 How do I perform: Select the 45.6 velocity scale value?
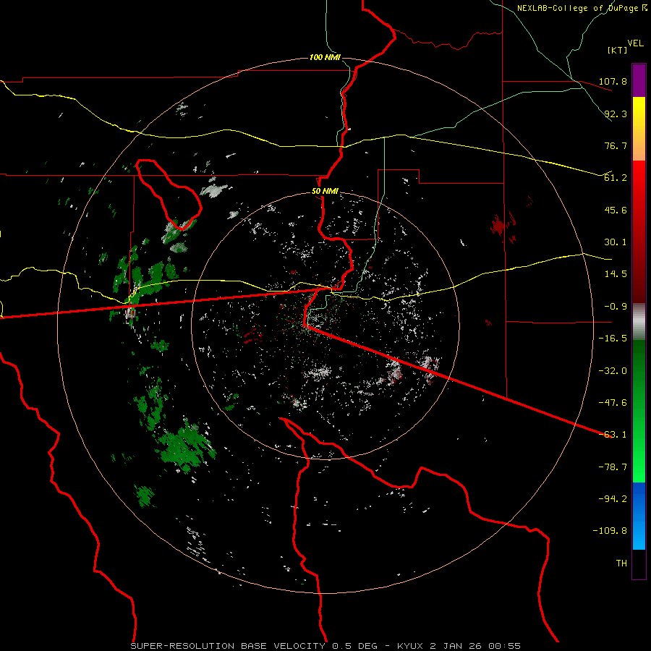616,210
